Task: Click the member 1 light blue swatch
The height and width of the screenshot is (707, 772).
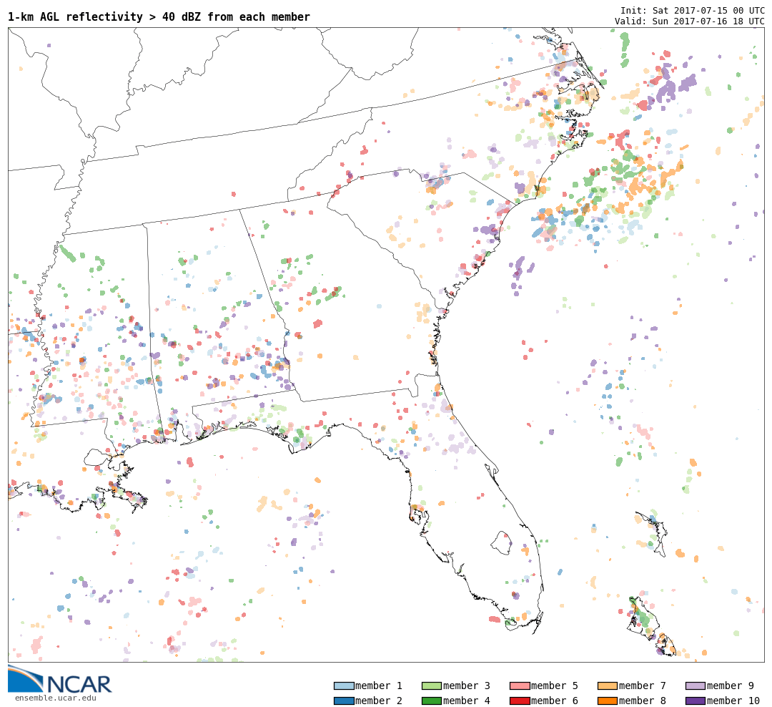Action: tap(344, 686)
